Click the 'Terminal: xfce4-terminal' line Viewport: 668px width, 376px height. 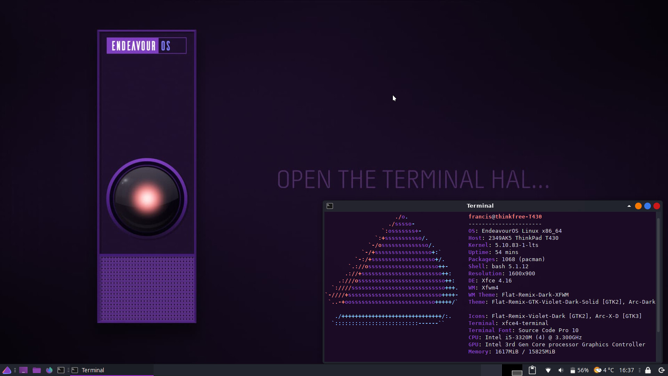pos(509,323)
